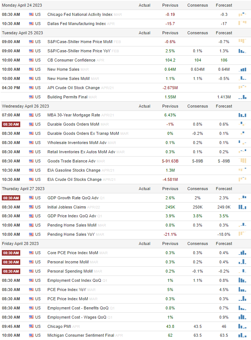Select the Thursday April 27 2023 date header
Viewport: 251px width, 340px height.
pyautogui.click(x=23, y=189)
